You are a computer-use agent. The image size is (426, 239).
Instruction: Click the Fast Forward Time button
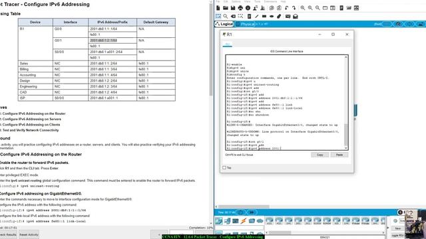coord(252,212)
